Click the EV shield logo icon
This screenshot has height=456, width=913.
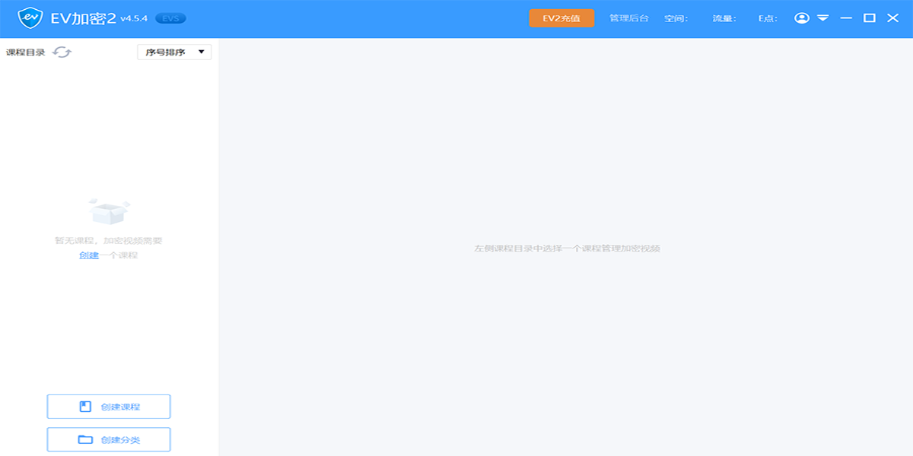tap(30, 17)
